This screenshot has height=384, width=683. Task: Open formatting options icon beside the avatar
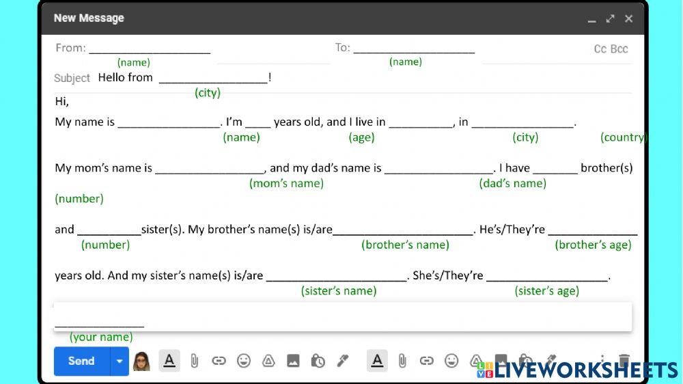tap(169, 361)
